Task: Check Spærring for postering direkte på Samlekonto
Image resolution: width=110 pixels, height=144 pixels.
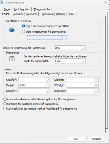Action: (5, 104)
